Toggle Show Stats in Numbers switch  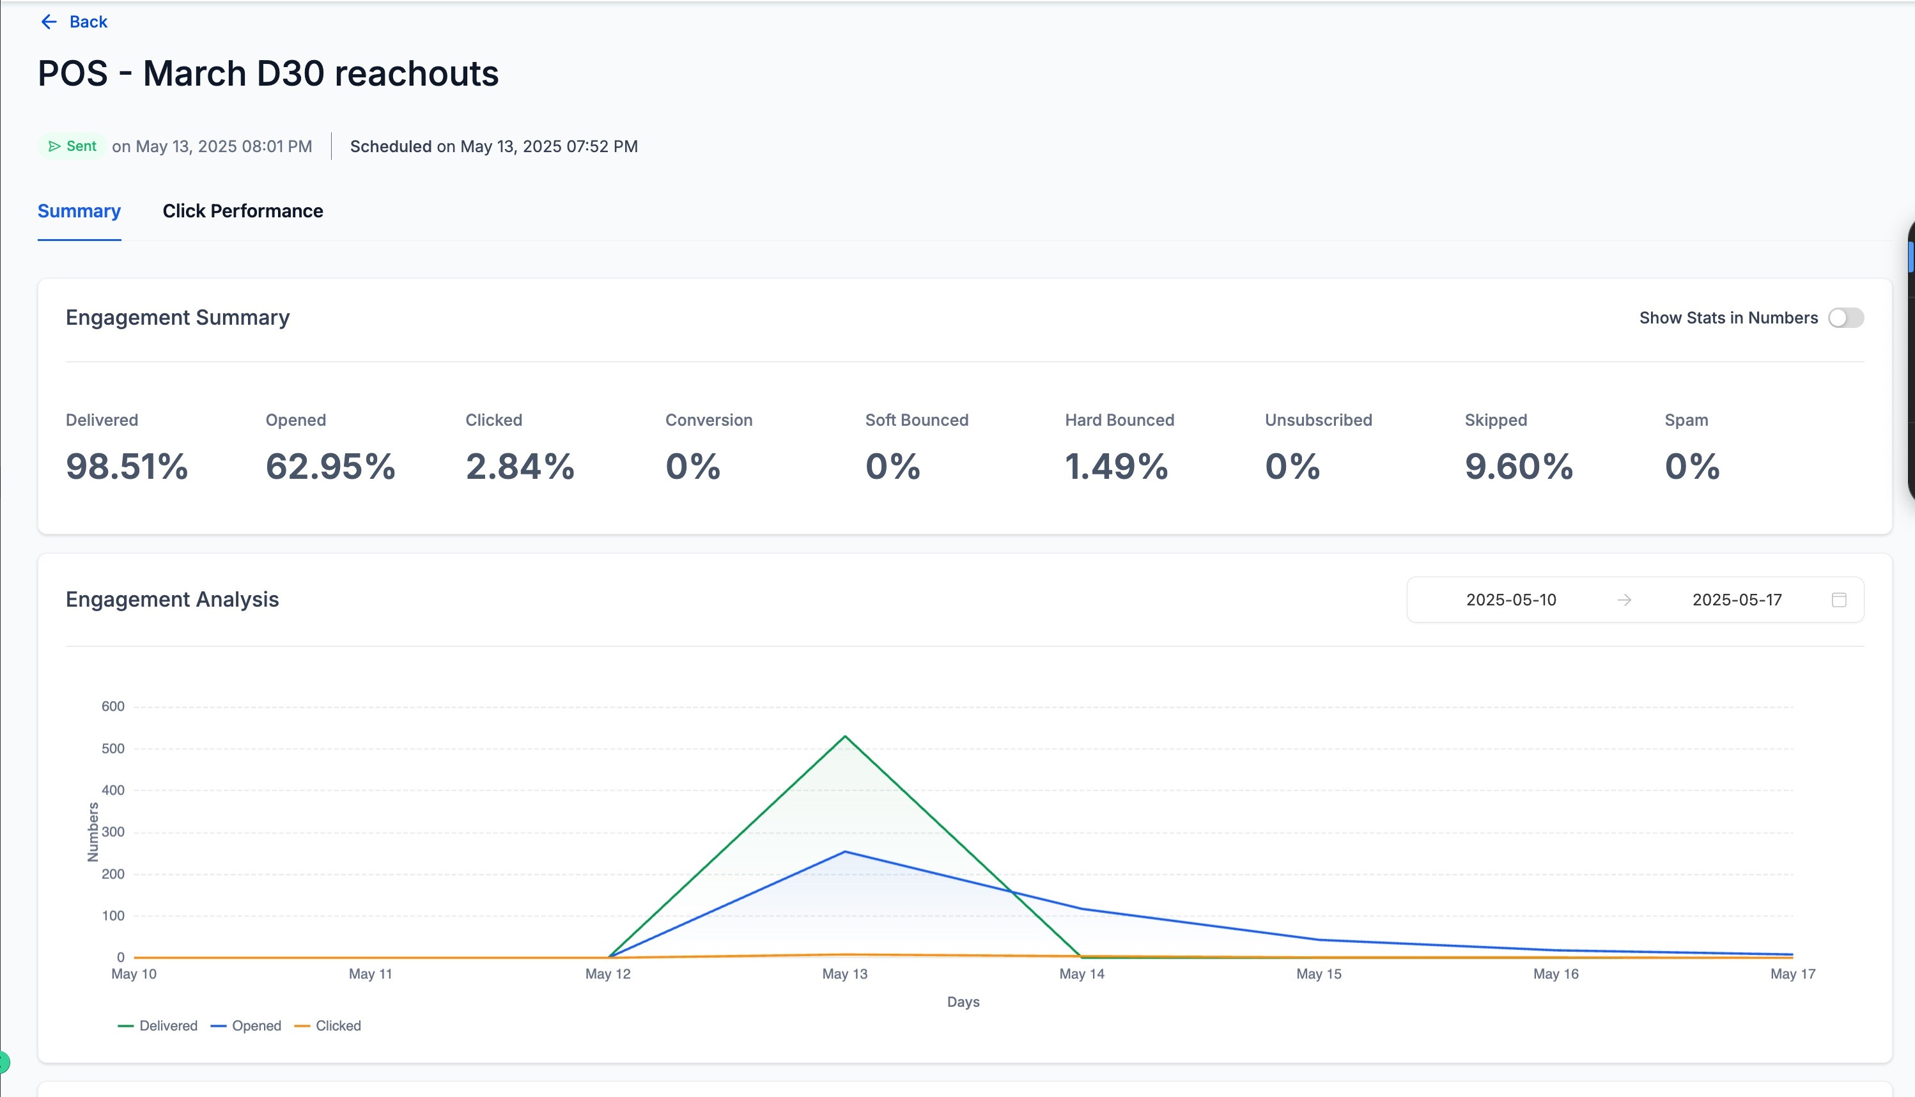tap(1846, 318)
